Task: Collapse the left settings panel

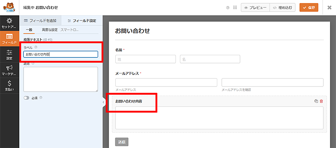Action: coord(103,102)
